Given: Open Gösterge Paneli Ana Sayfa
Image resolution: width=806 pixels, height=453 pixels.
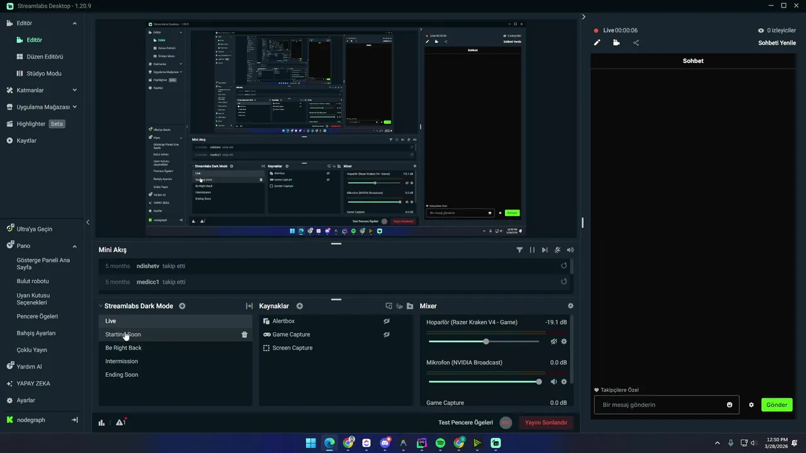Looking at the screenshot, I should click(x=42, y=264).
